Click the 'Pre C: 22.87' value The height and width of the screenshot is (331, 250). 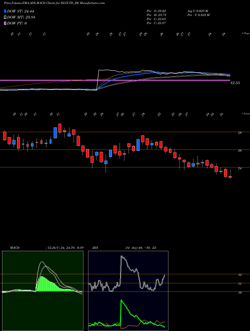point(156,23)
